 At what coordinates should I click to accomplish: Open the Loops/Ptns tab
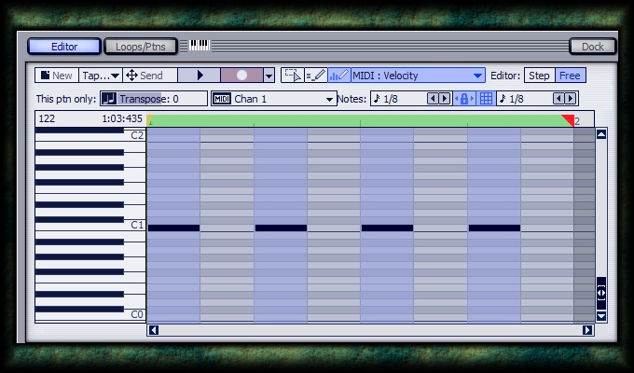pos(140,47)
